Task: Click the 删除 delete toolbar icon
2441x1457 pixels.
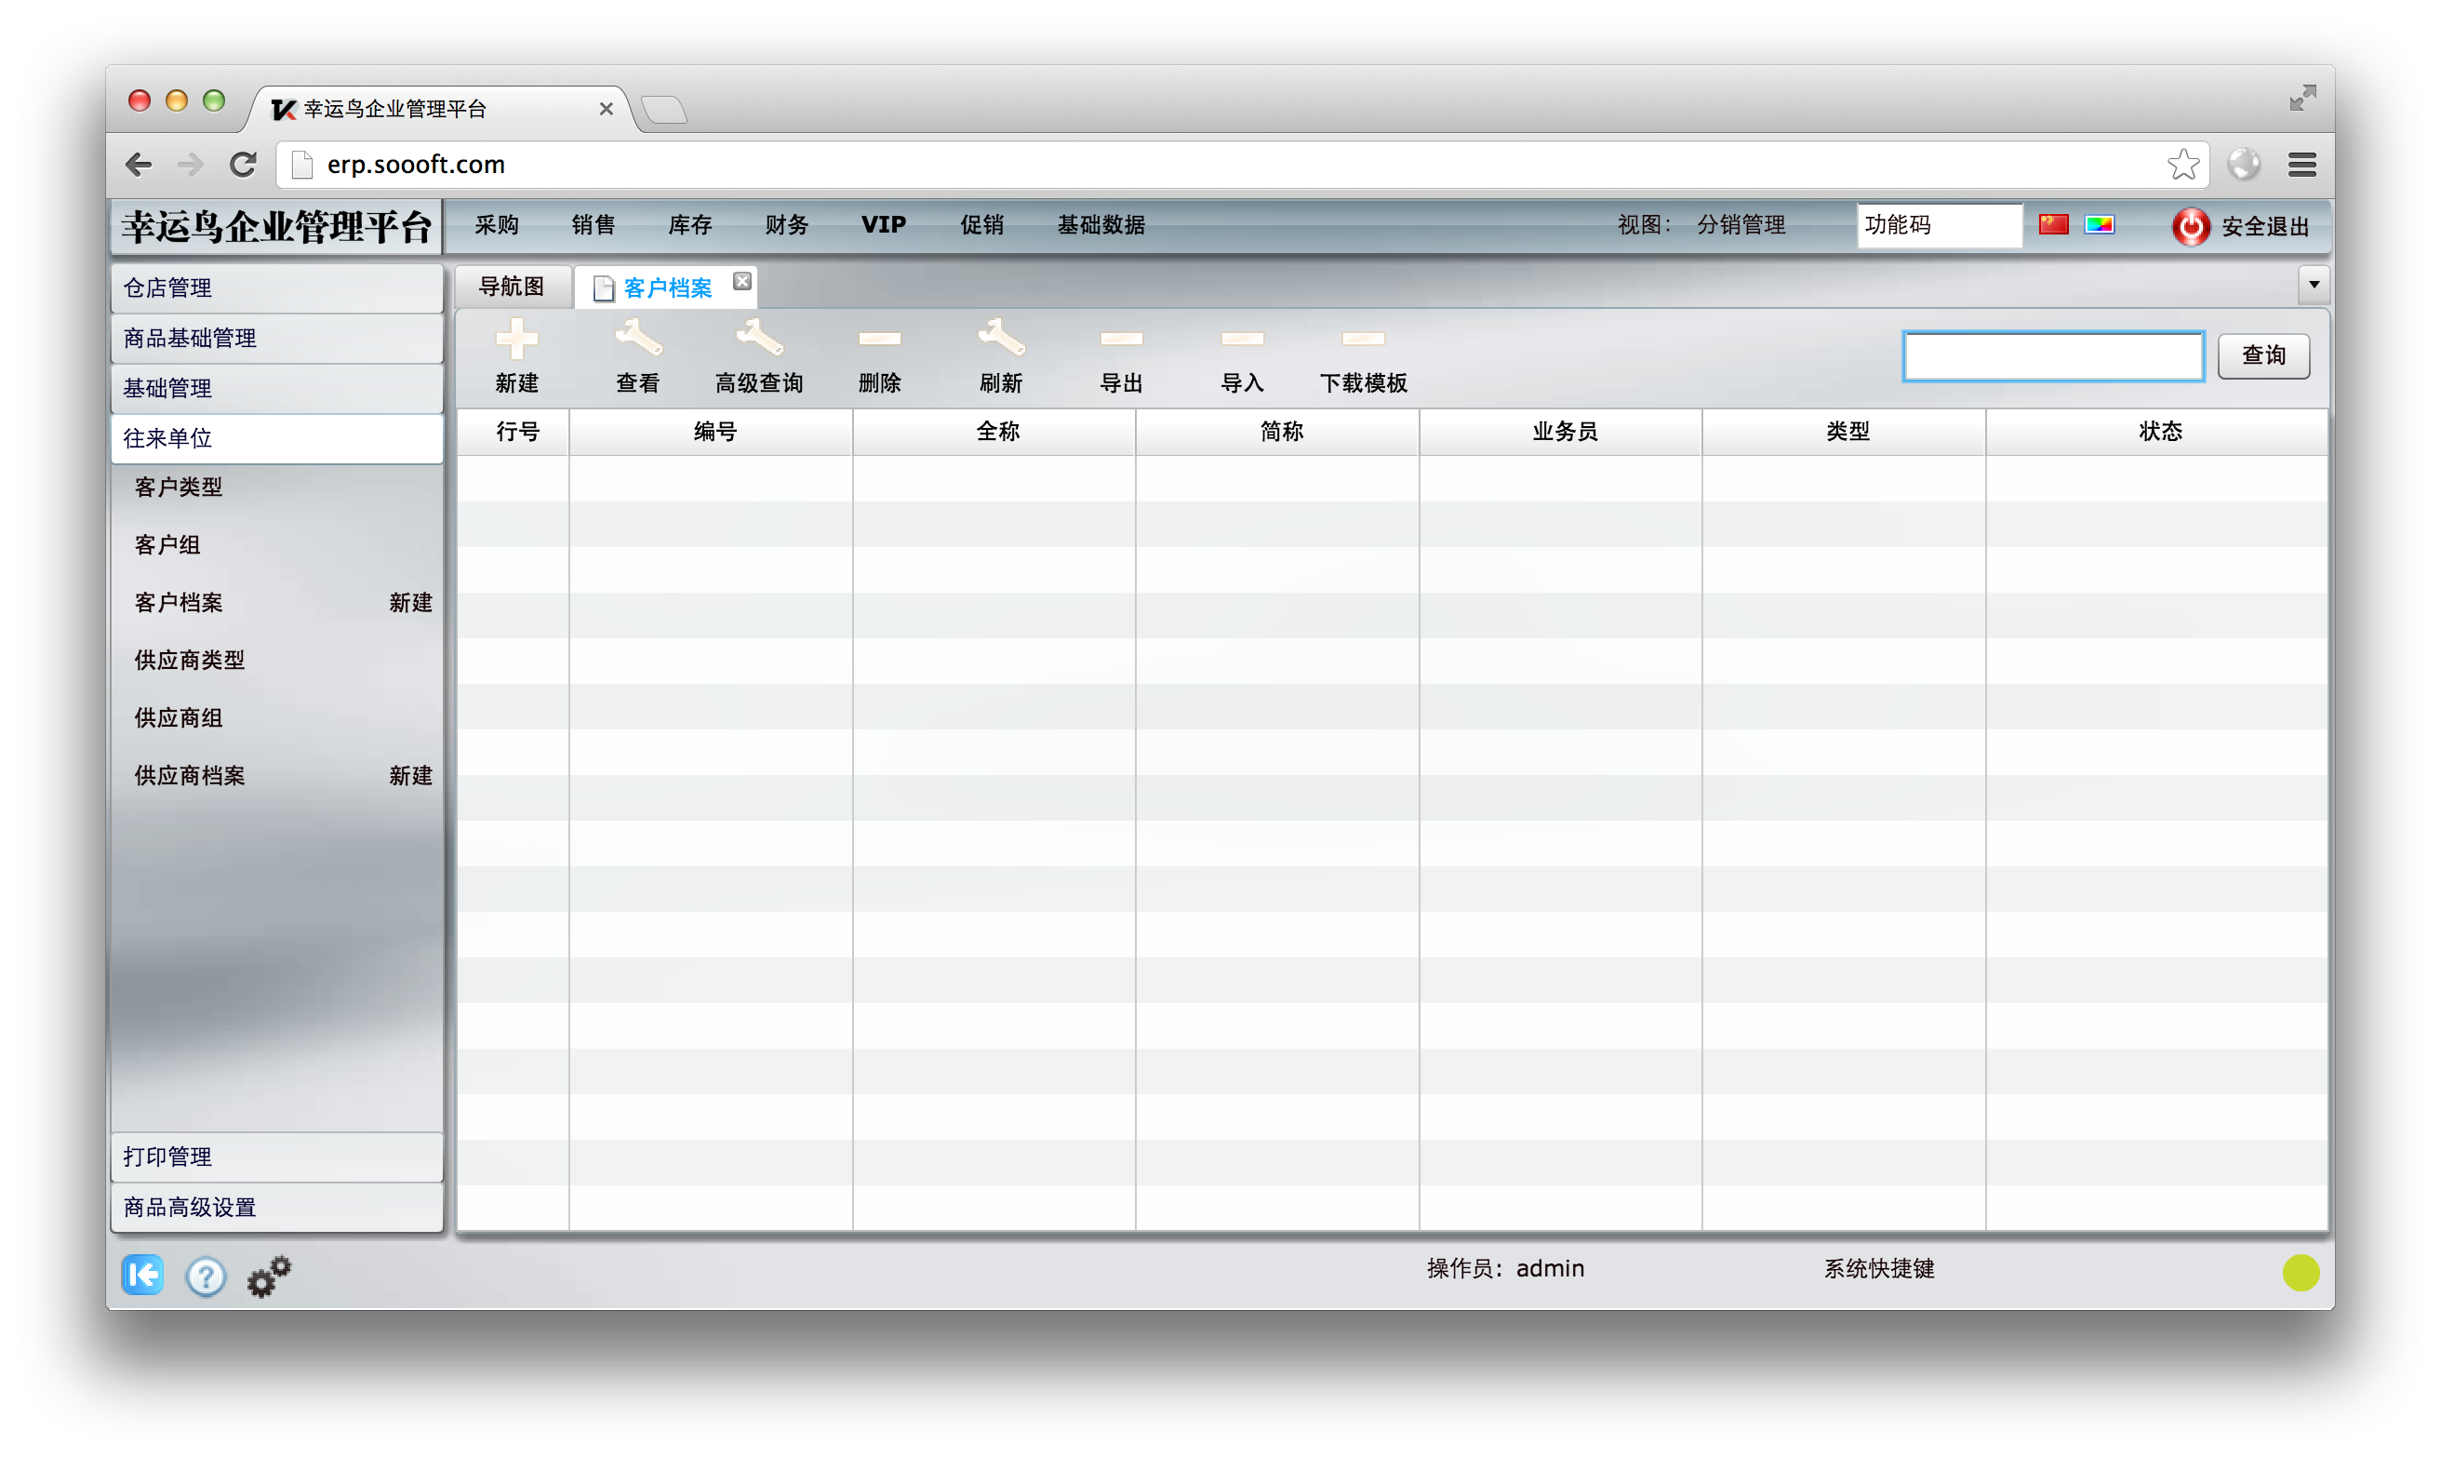Action: (x=879, y=339)
